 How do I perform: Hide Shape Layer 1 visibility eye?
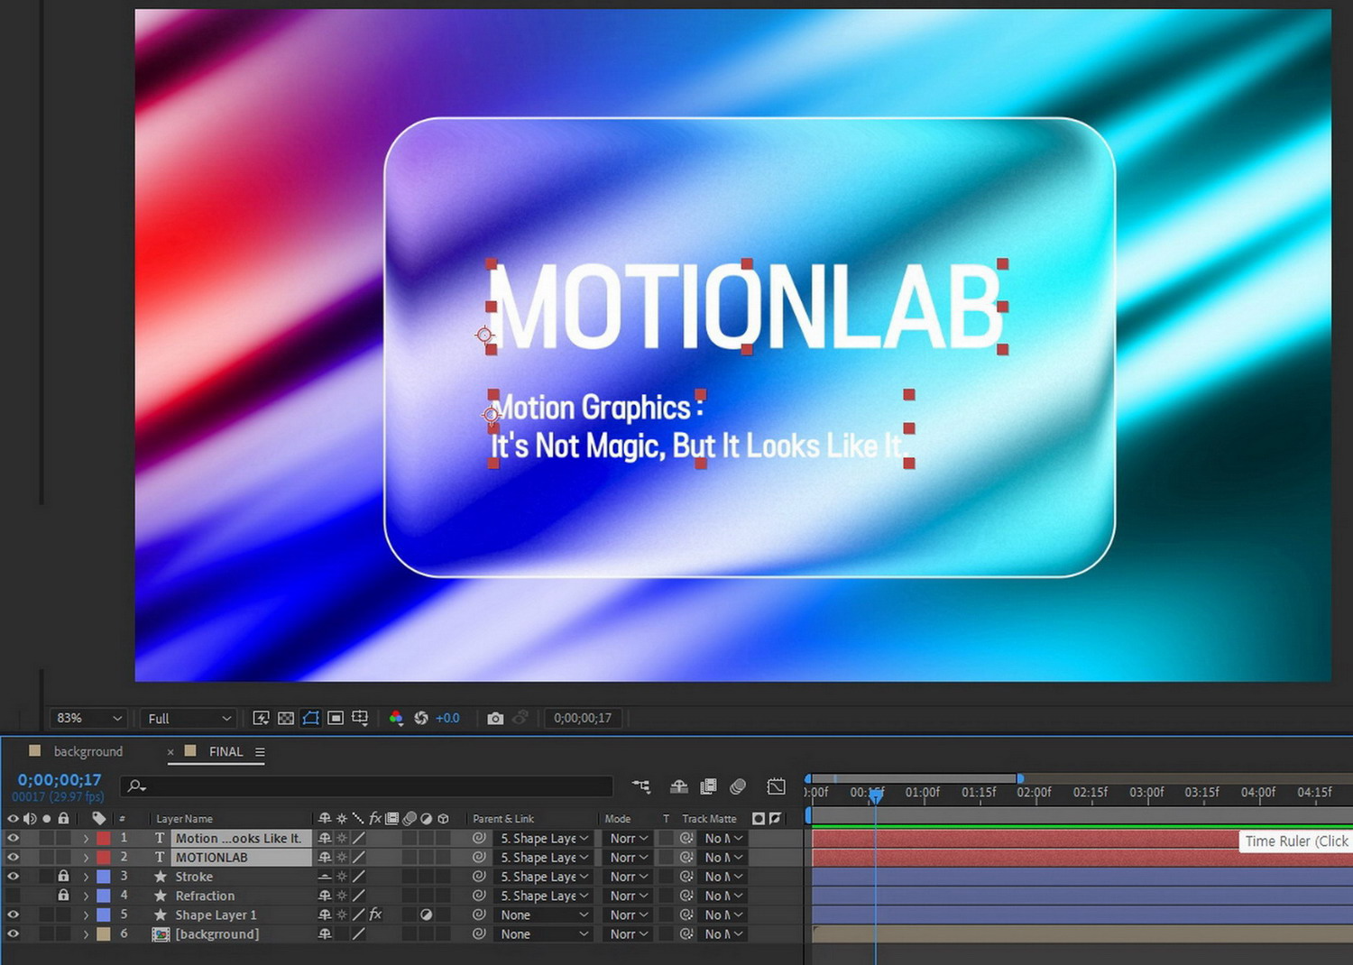point(13,914)
